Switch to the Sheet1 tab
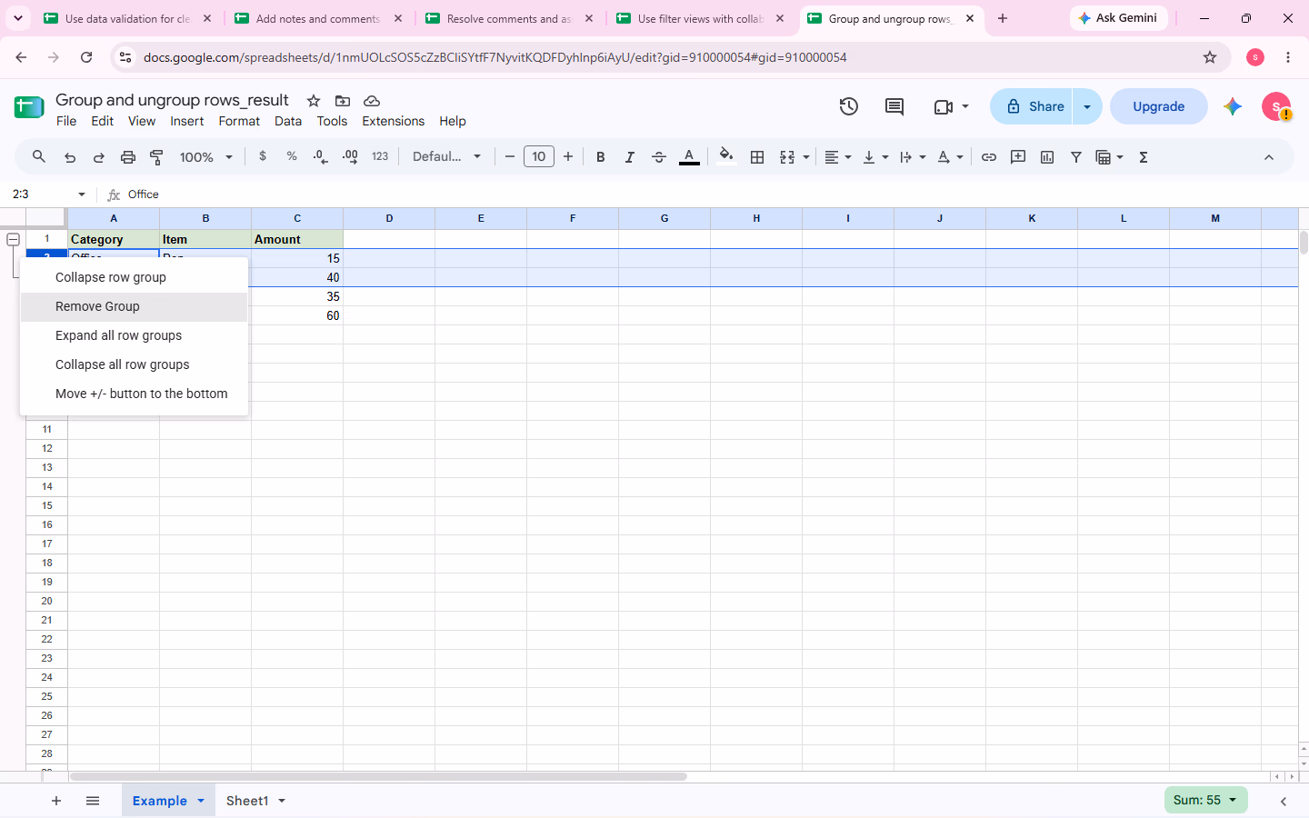 click(247, 801)
